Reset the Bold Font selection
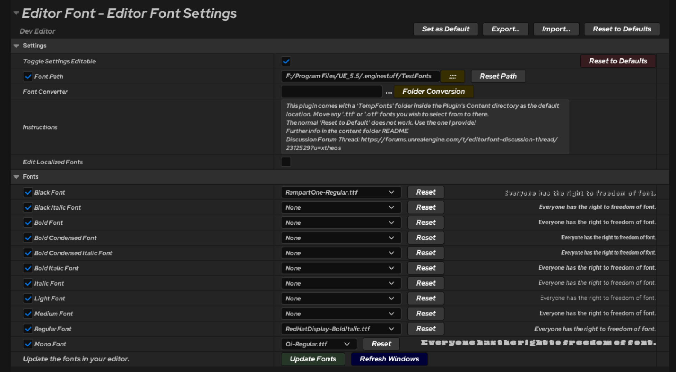This screenshot has height=372, width=676. click(425, 223)
